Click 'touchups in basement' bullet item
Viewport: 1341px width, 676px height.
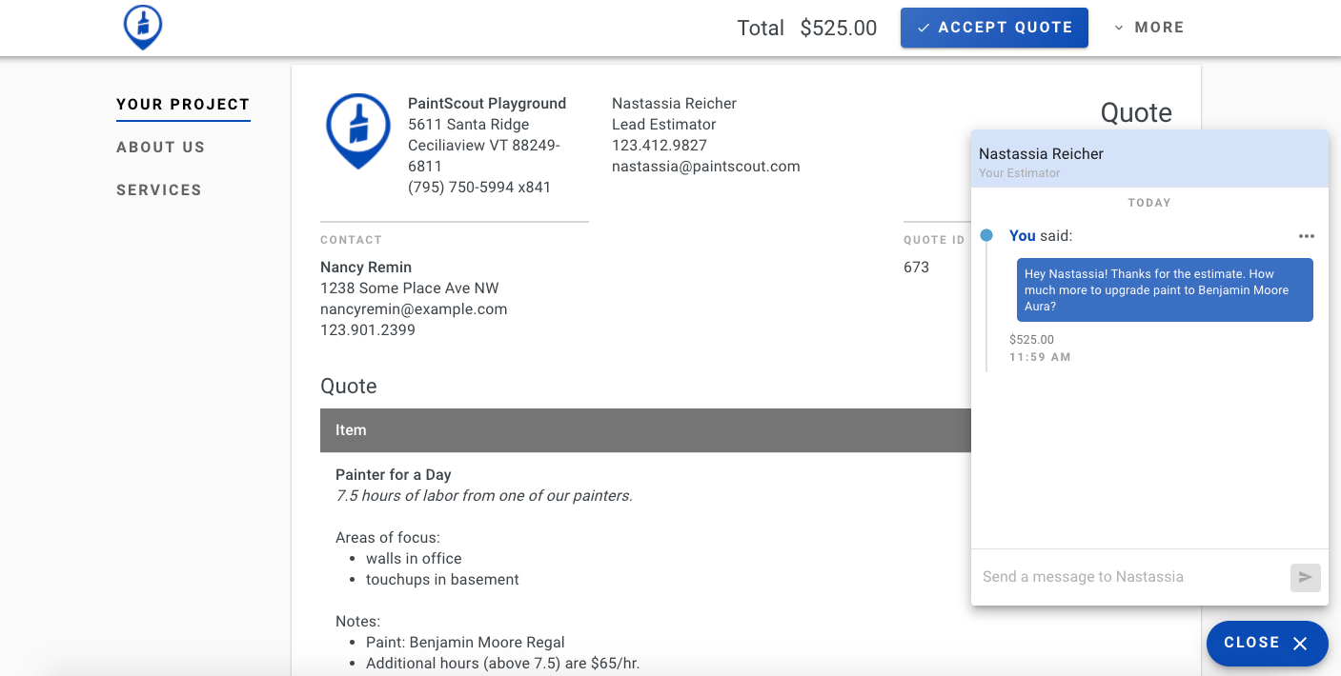442,580
